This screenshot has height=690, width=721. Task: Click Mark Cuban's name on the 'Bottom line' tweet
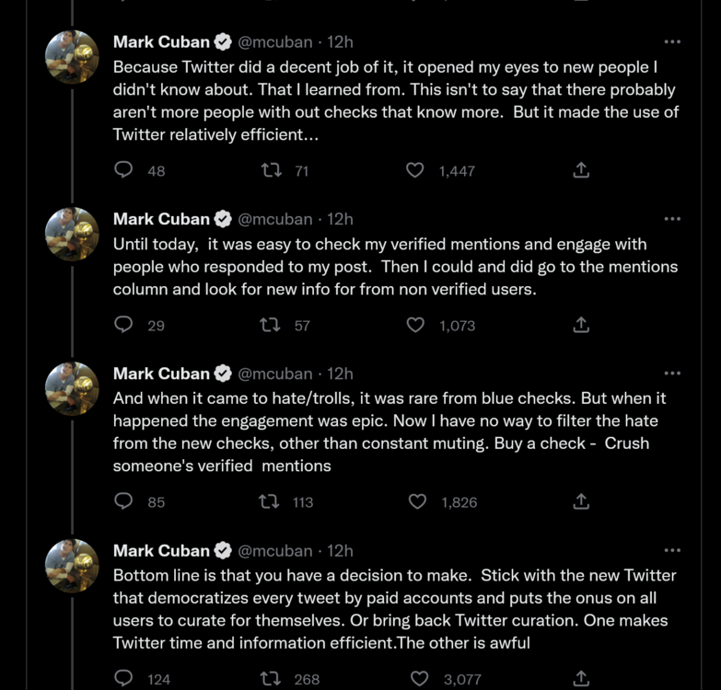click(x=161, y=550)
